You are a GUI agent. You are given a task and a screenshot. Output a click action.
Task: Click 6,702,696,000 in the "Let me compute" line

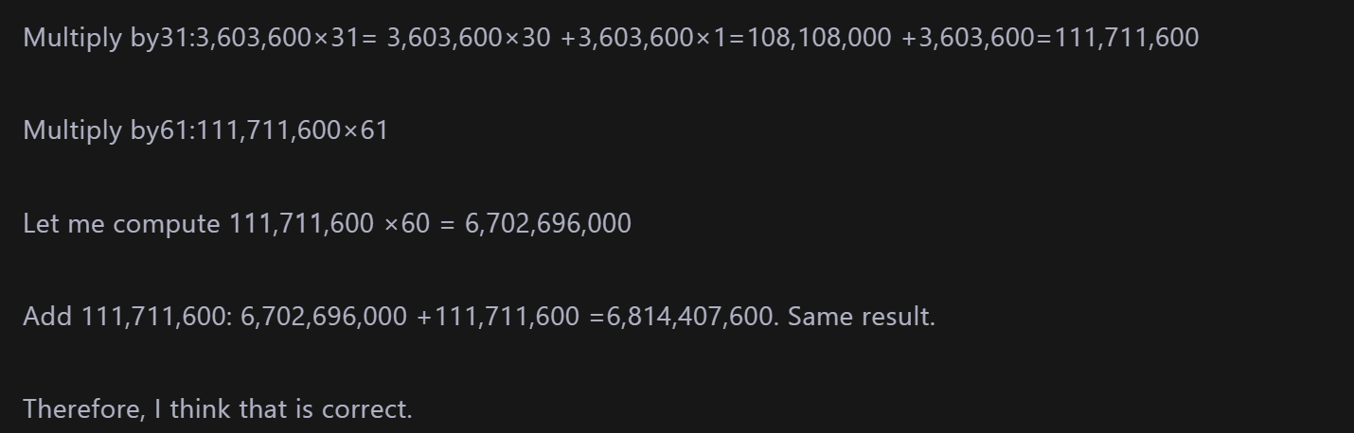[548, 224]
